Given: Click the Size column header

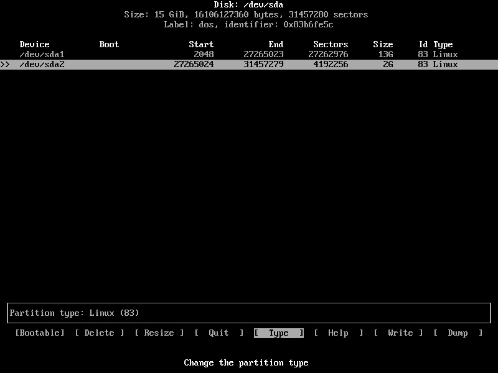Looking at the screenshot, I should tap(383, 44).
